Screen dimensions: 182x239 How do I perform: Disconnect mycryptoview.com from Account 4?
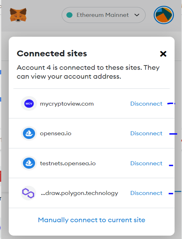(146, 104)
